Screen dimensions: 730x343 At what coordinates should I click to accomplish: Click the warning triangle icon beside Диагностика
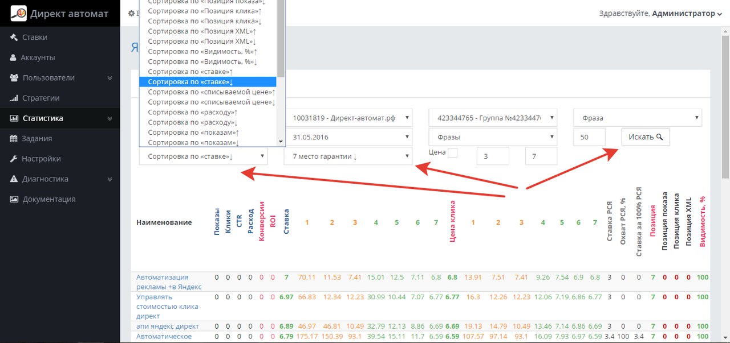pos(14,179)
